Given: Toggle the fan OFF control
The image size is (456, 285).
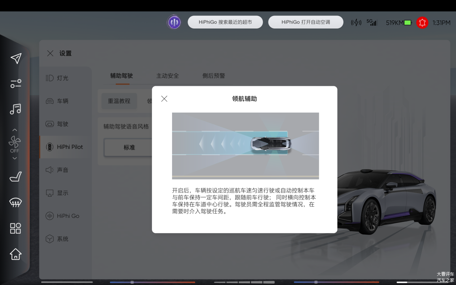Looking at the screenshot, I should [15, 144].
